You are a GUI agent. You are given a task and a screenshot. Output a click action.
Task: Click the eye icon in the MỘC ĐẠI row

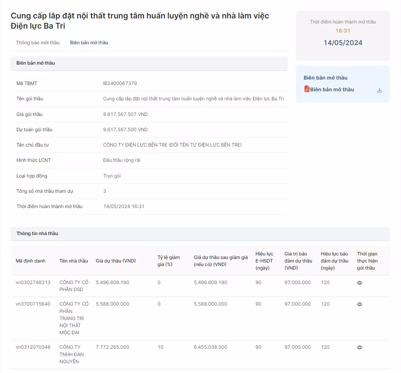(x=359, y=304)
